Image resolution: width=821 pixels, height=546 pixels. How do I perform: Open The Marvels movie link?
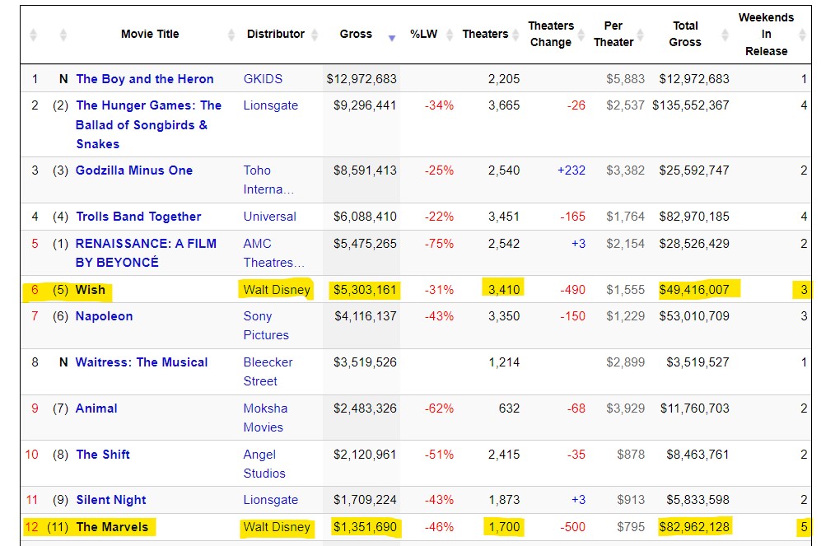tap(112, 527)
